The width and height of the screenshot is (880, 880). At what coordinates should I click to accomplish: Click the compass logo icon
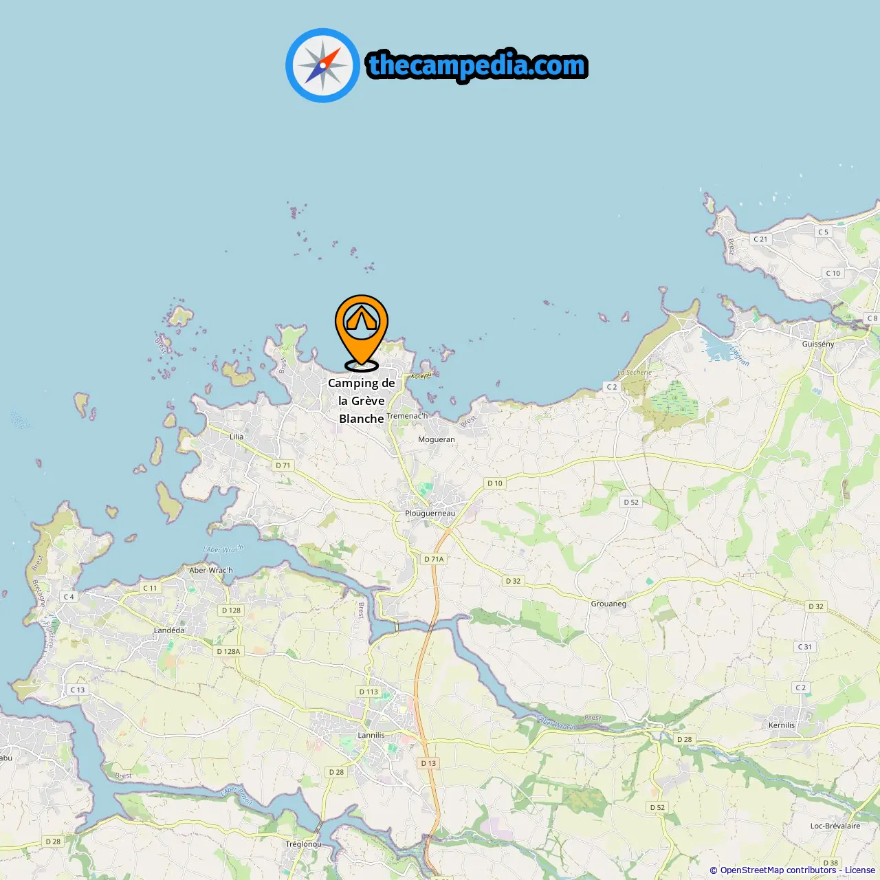(x=322, y=65)
